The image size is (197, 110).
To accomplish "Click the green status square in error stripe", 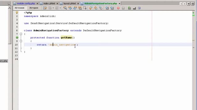I will coord(193,13).
